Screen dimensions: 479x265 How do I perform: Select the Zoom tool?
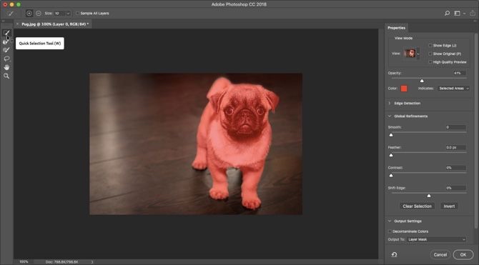click(x=6, y=76)
